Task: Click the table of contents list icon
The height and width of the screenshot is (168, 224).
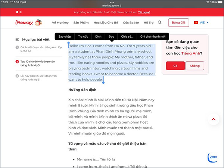Action: tap(17, 40)
